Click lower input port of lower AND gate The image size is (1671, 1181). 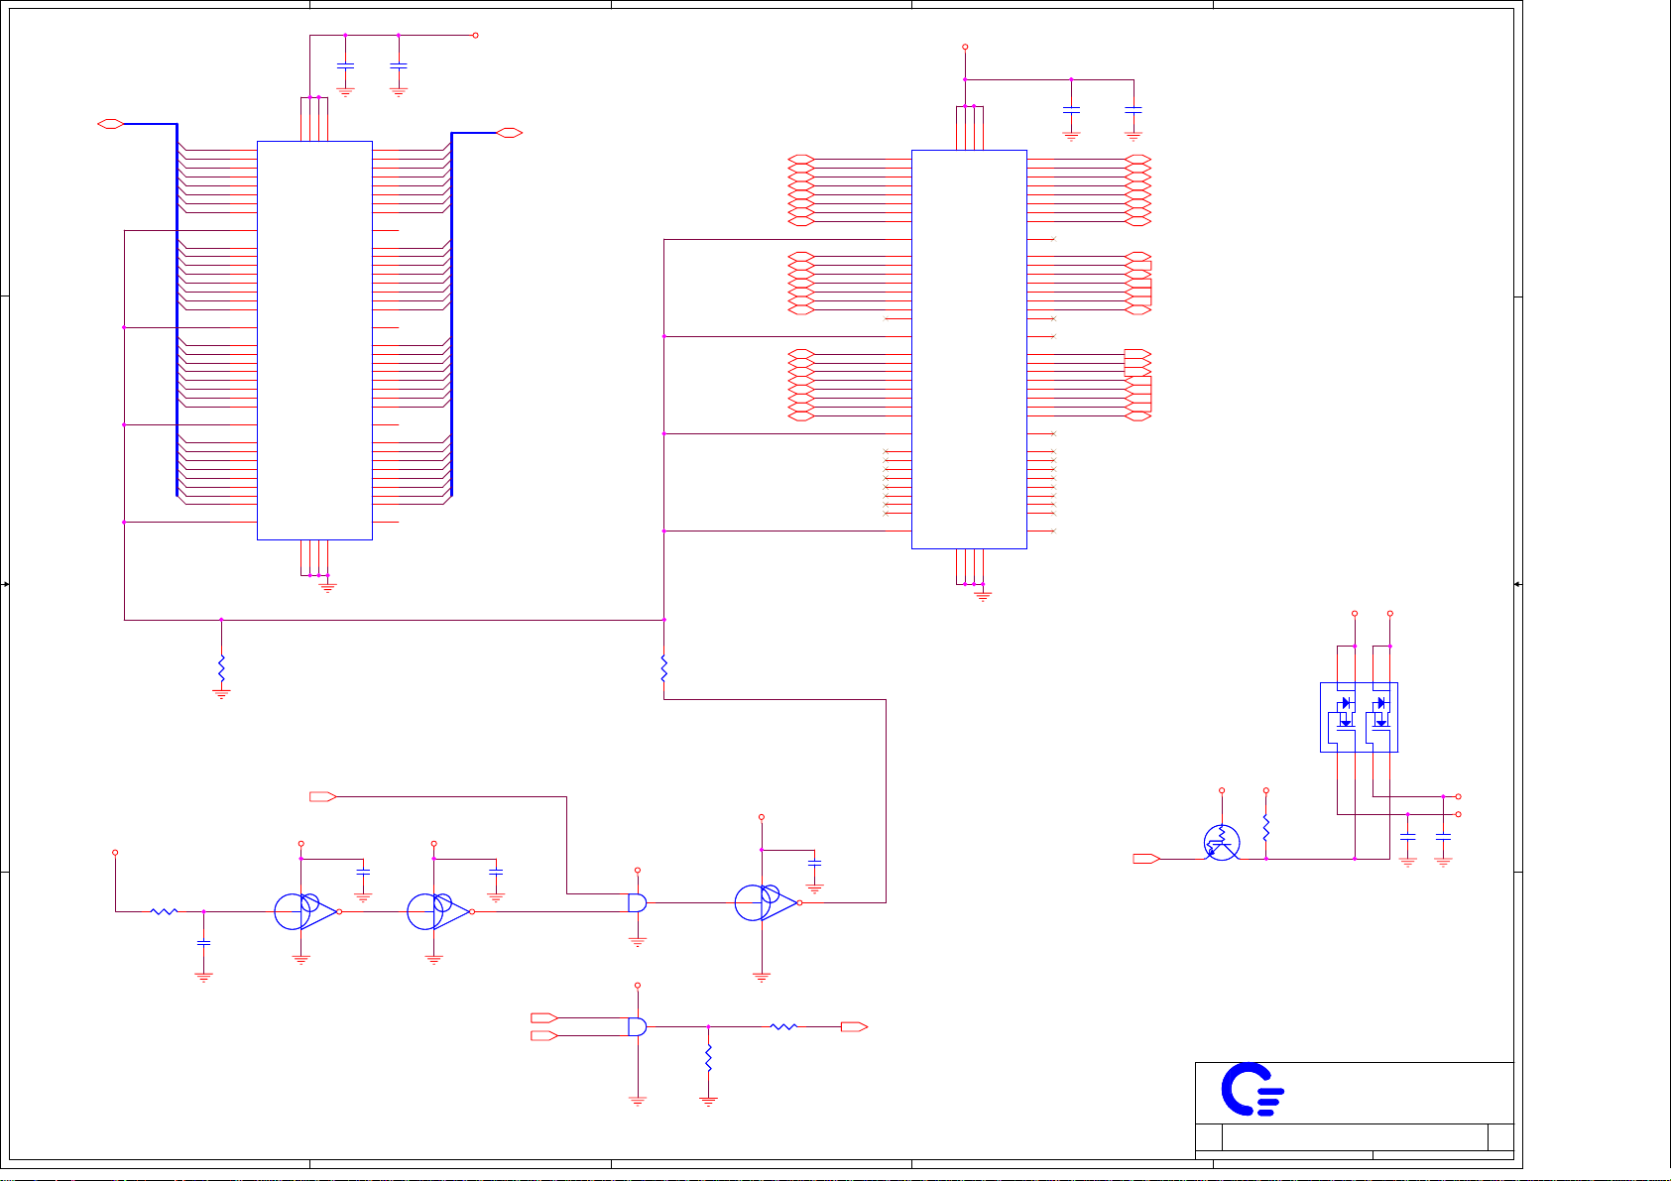pos(544,1035)
